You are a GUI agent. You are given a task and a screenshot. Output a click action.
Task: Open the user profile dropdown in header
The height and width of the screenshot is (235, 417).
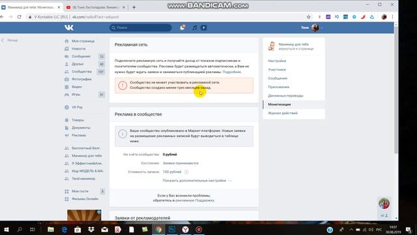click(311, 27)
